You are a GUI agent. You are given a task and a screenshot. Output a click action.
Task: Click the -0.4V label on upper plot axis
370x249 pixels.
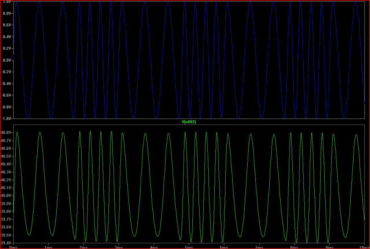(x=6, y=84)
